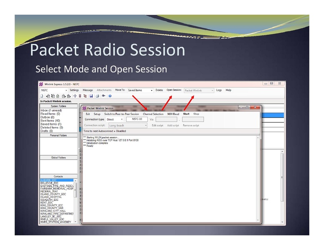This screenshot has width=324, height=250.
Task: Click the Personal Folders header
Action: pyautogui.click(x=58, y=135)
